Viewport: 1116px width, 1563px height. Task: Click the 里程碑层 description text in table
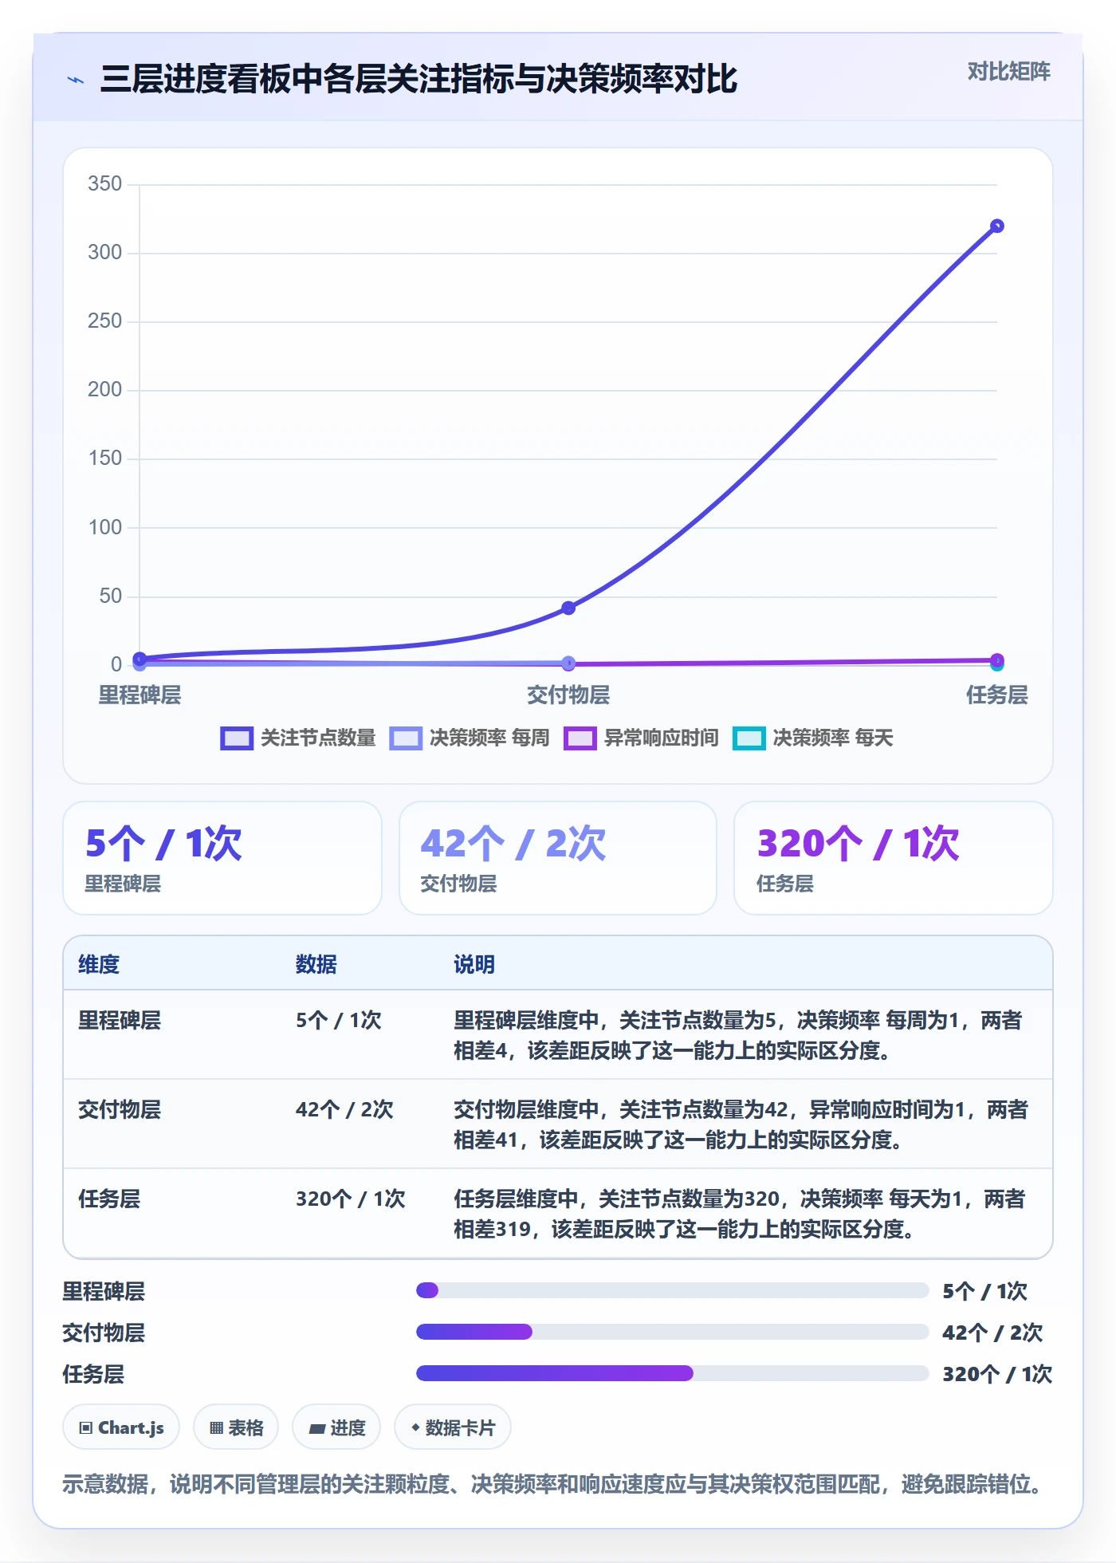pos(738,1035)
